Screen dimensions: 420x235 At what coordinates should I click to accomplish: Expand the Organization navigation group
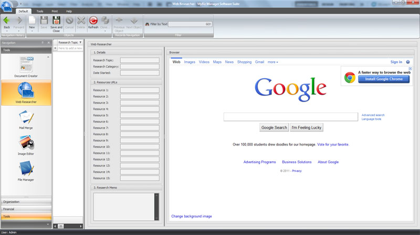click(26, 202)
